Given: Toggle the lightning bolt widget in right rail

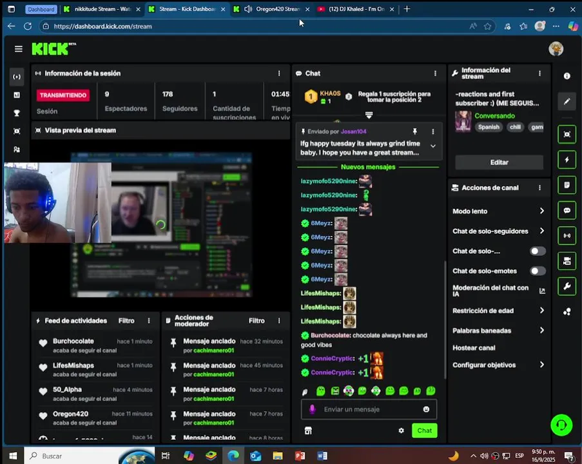Looking at the screenshot, I should tap(567, 160).
